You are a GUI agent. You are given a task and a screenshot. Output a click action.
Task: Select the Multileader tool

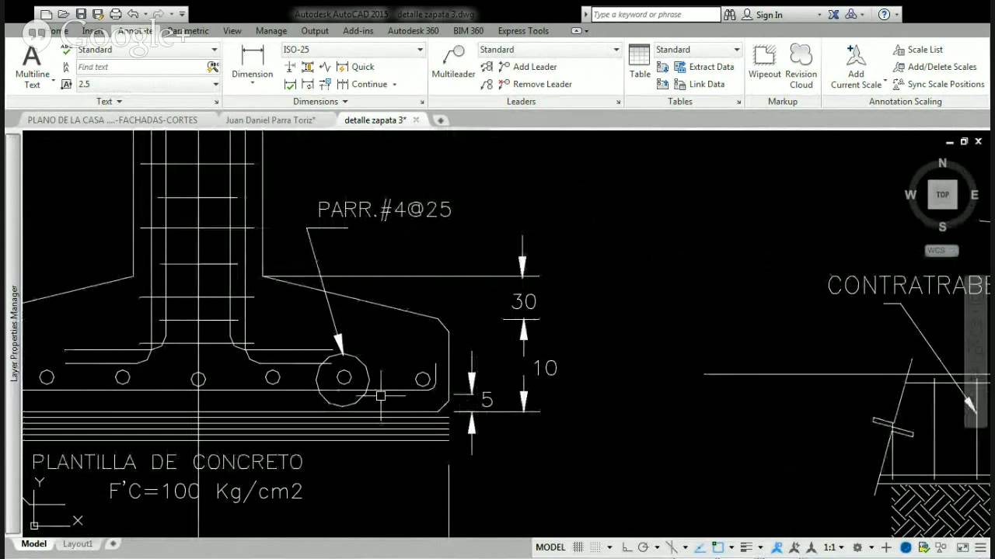[x=453, y=62]
